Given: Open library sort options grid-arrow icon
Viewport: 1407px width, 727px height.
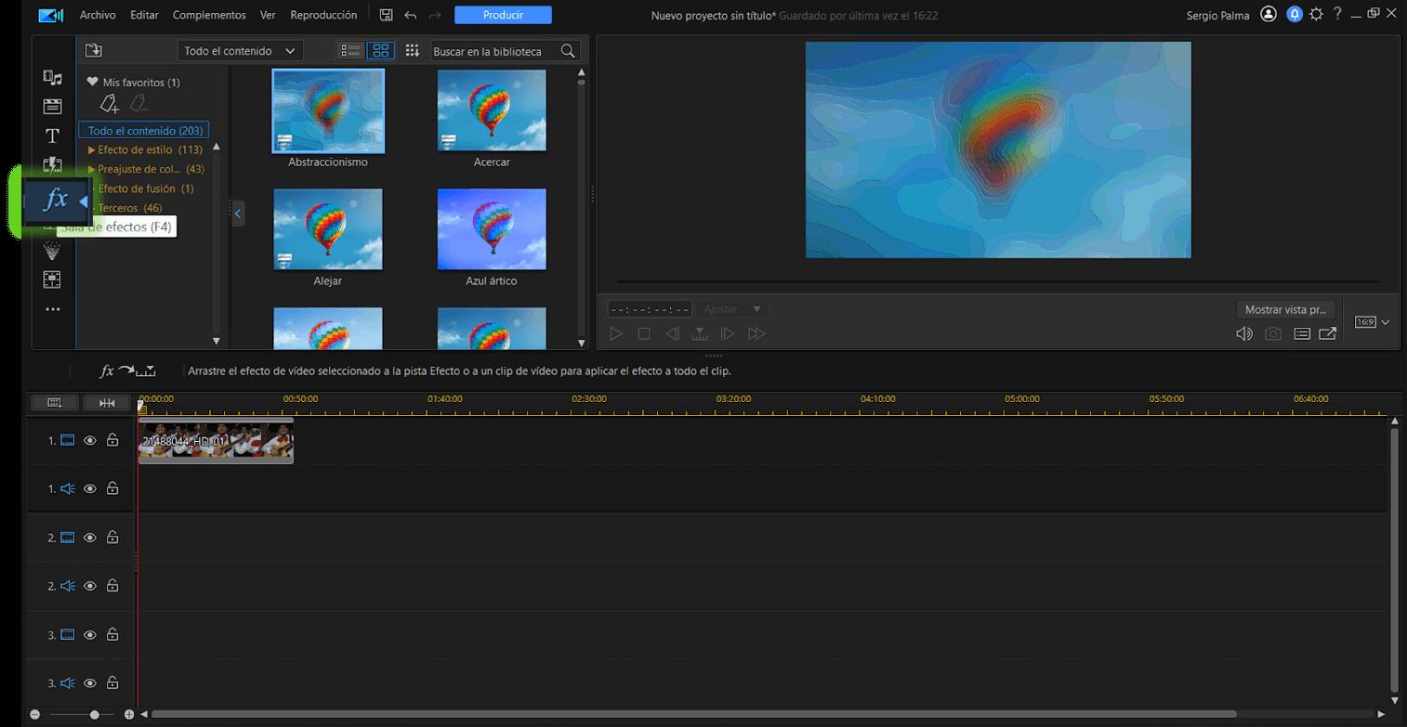Looking at the screenshot, I should click(x=412, y=51).
